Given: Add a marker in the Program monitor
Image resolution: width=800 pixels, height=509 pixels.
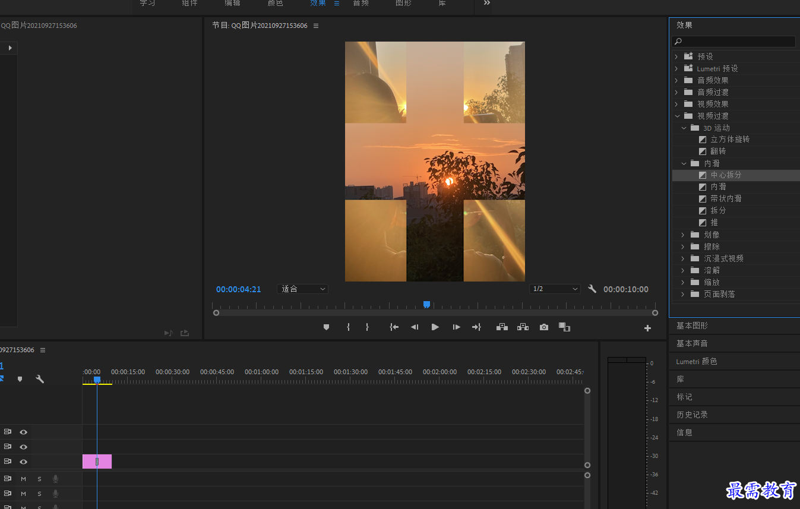Looking at the screenshot, I should point(326,327).
